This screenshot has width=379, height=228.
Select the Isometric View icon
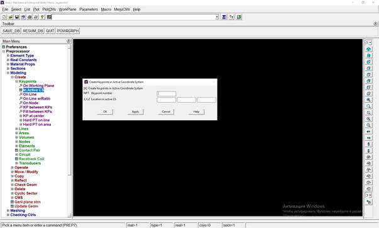[x=368, y=49]
